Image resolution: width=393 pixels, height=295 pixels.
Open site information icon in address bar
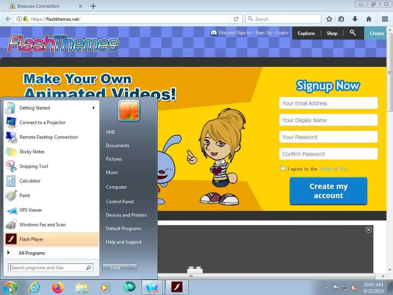(x=19, y=19)
